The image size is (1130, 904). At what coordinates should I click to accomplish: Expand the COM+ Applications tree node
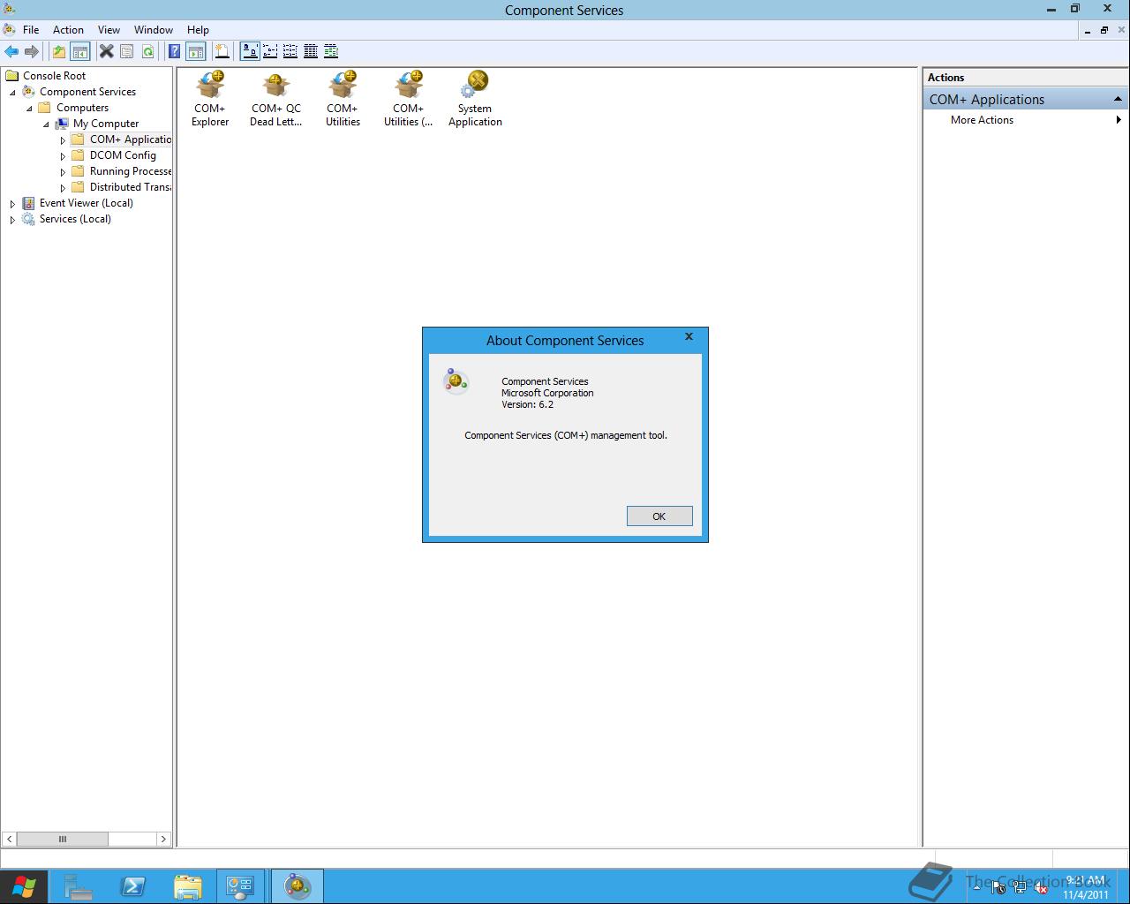click(x=63, y=139)
